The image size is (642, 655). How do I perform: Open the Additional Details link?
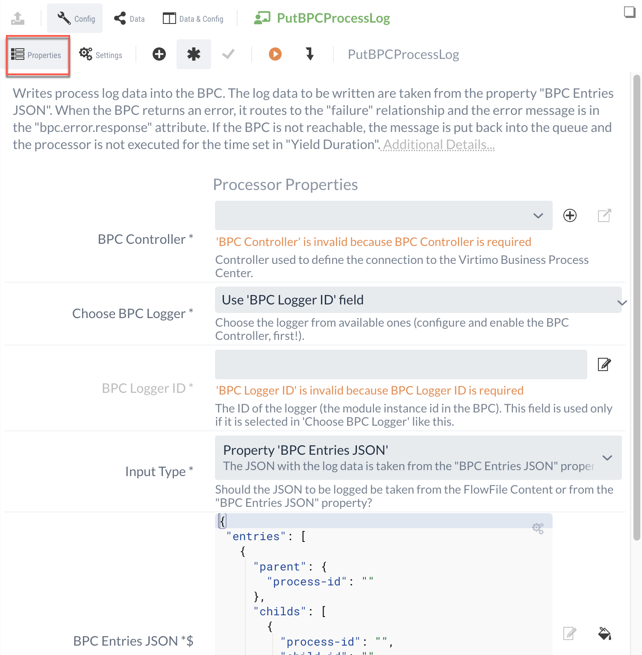(x=439, y=145)
